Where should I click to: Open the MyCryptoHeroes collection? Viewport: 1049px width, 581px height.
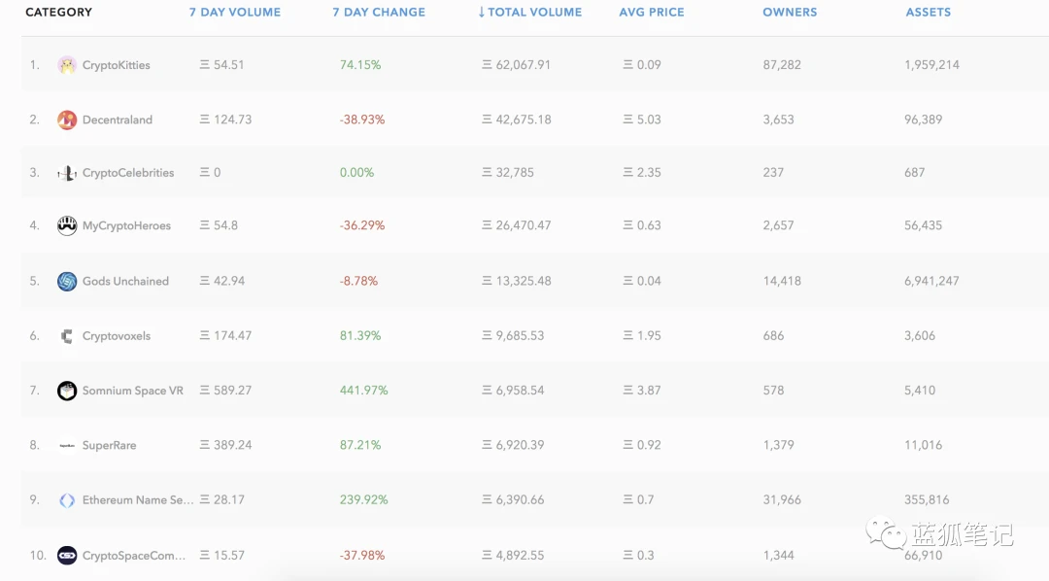coord(126,225)
